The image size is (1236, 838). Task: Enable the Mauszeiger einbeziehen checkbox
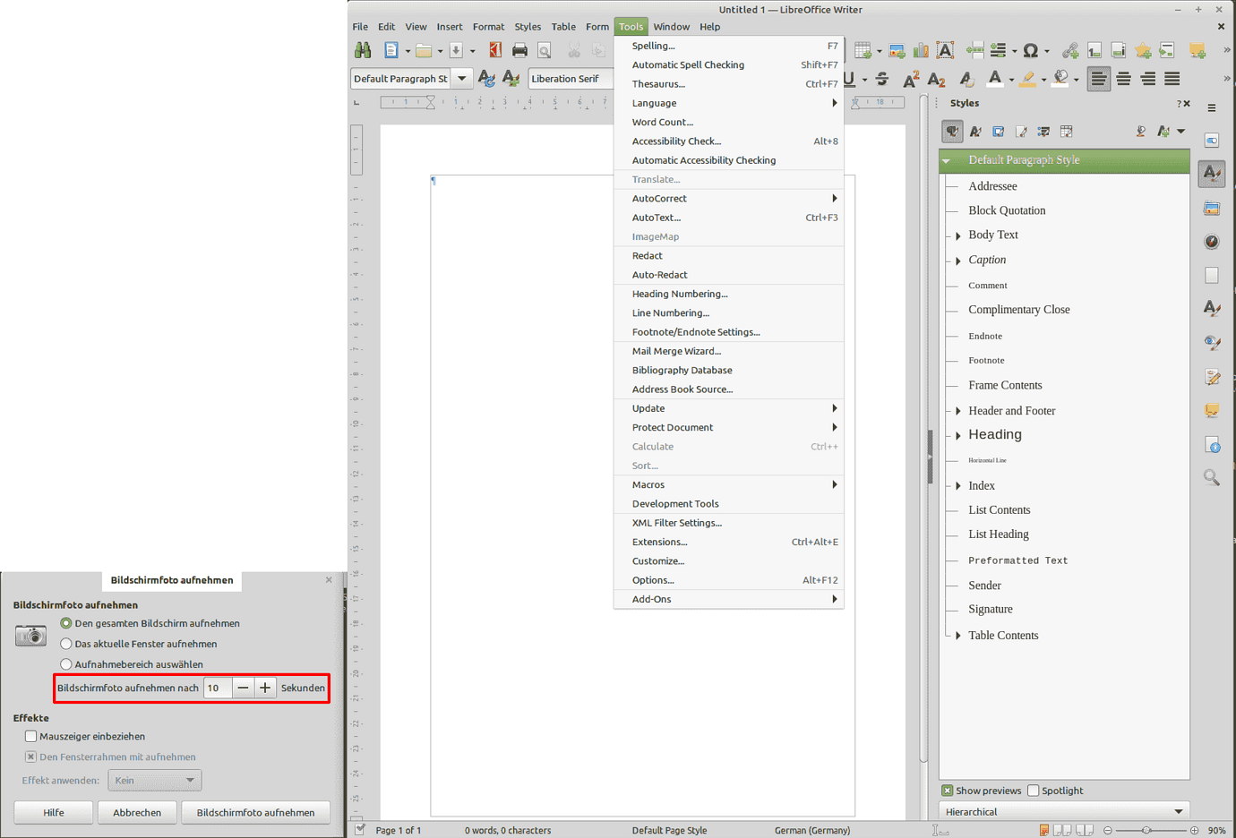tap(31, 736)
